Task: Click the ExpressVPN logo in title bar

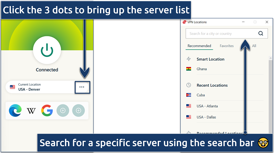Action: 184,22
